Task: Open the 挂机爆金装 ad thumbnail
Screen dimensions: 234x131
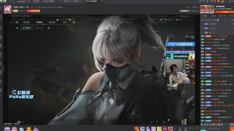Action: (207, 9)
